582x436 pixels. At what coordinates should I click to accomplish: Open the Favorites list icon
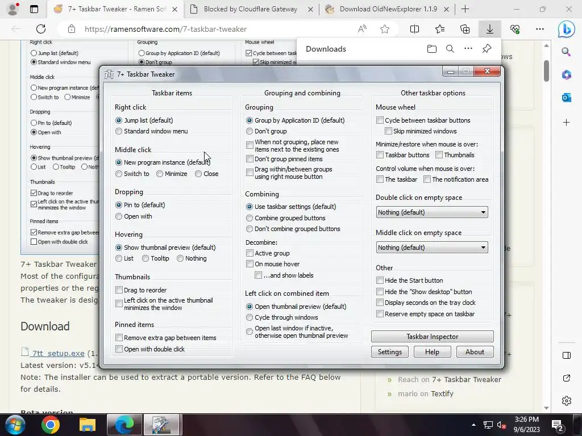point(440,29)
